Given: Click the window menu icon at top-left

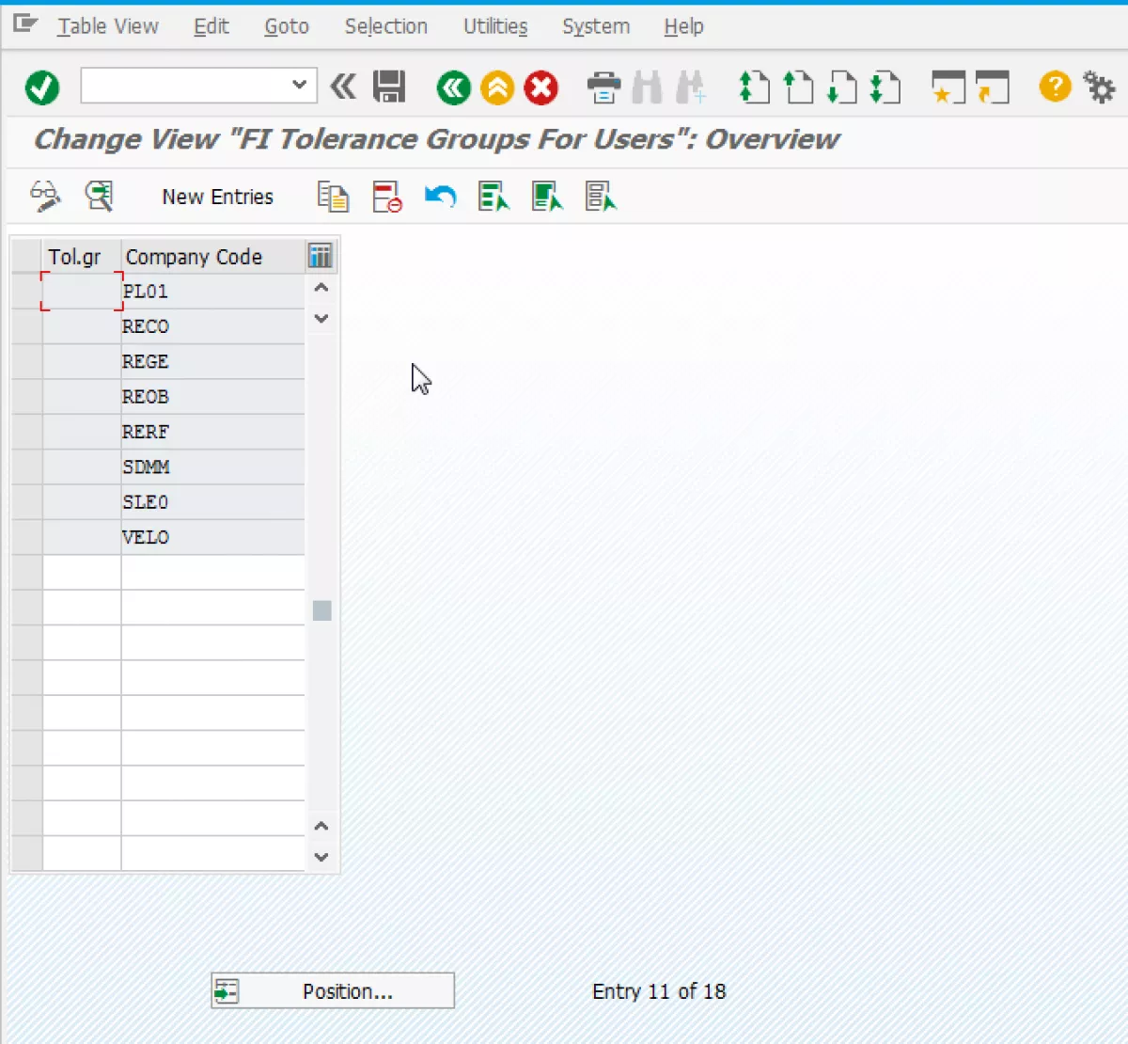Looking at the screenshot, I should 25,24.
